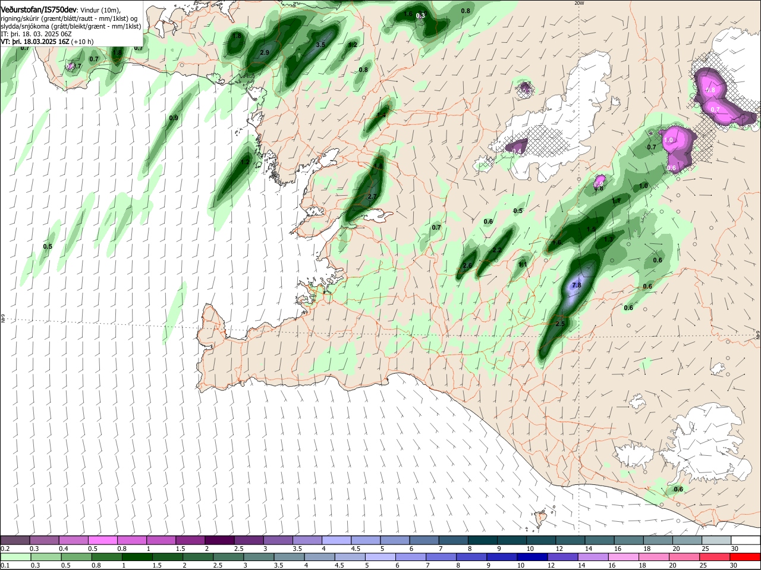Screen dimensions: 761x570
Task: Select upper legend swatch starting at 1.5
Action: [x=190, y=540]
